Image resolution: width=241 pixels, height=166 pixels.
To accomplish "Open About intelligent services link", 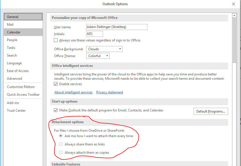I will tap(73, 92).
